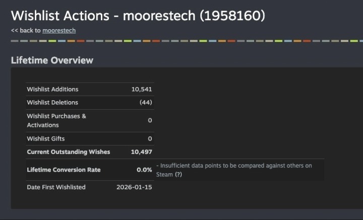Click the Wishlist Additions row label
363x220 pixels.
point(52,90)
